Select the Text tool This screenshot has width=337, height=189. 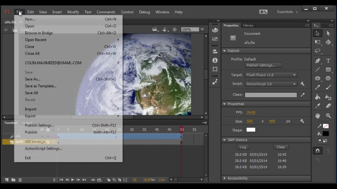coord(328,61)
